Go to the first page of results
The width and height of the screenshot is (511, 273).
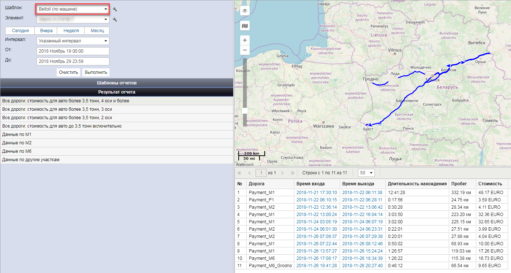[x=240, y=173]
